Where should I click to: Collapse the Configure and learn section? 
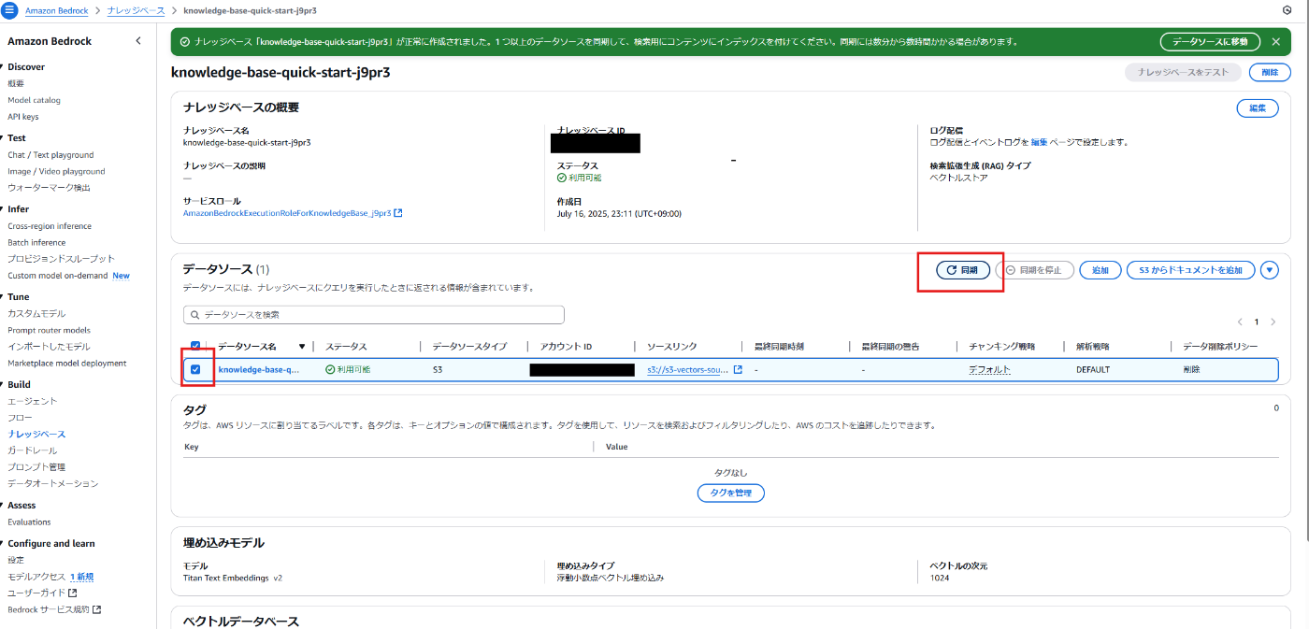pos(3,544)
